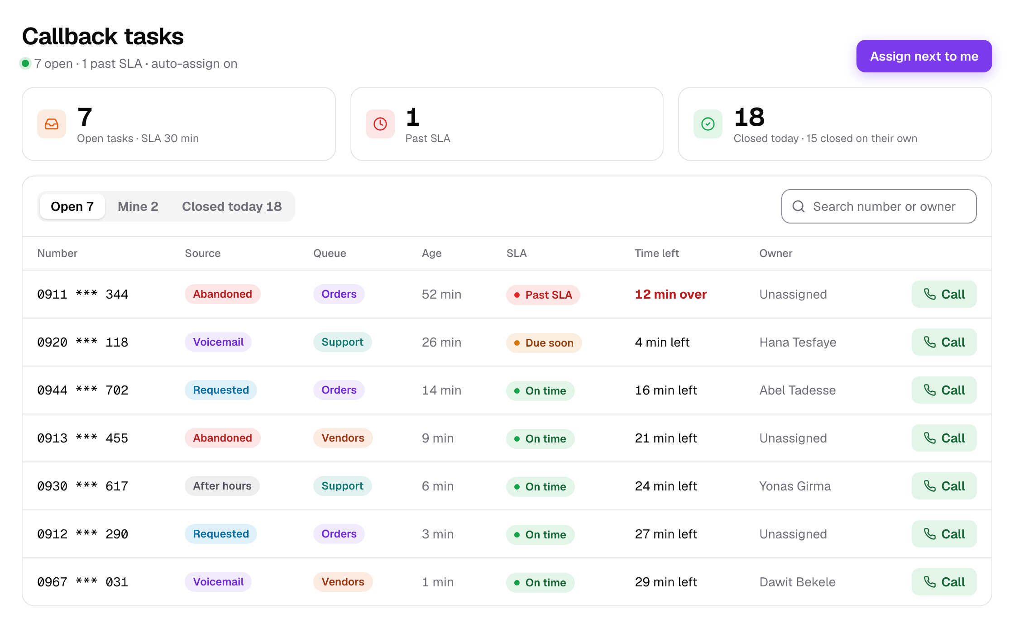
Task: Call number 0967 *** 031
Action: coord(944,582)
